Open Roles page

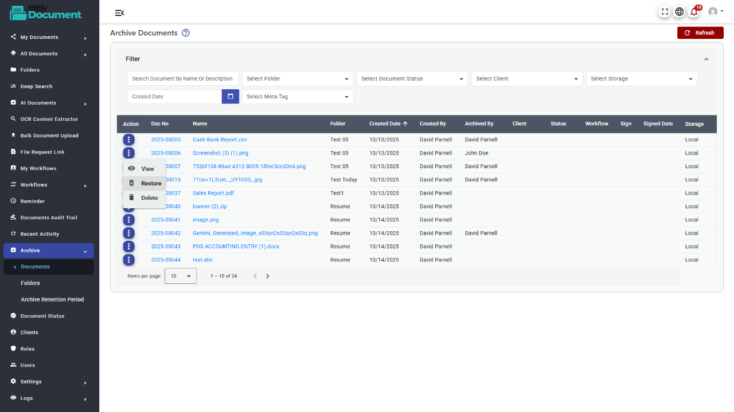49,348
